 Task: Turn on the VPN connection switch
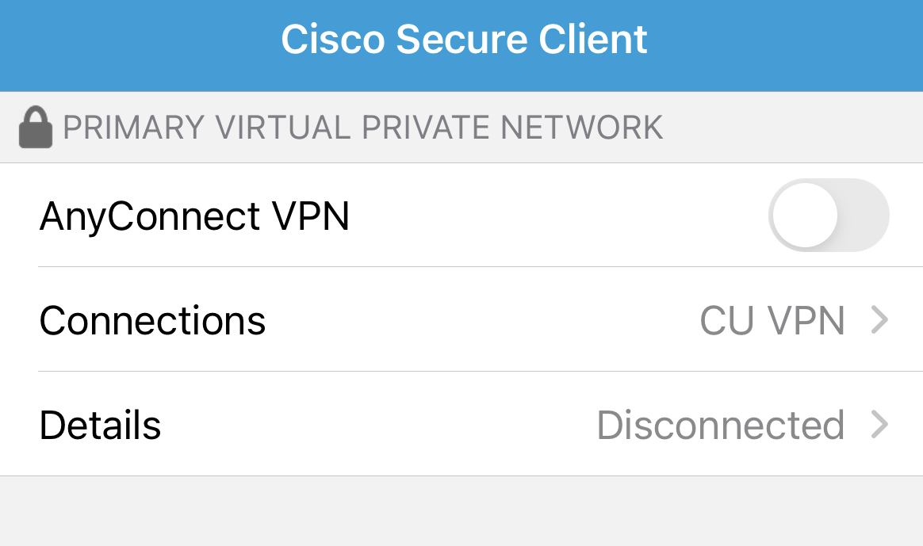[829, 215]
